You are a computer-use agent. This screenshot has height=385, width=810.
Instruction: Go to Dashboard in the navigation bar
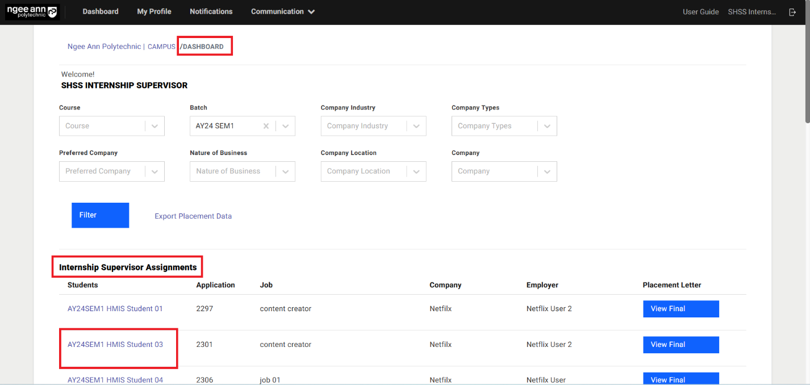(x=101, y=11)
